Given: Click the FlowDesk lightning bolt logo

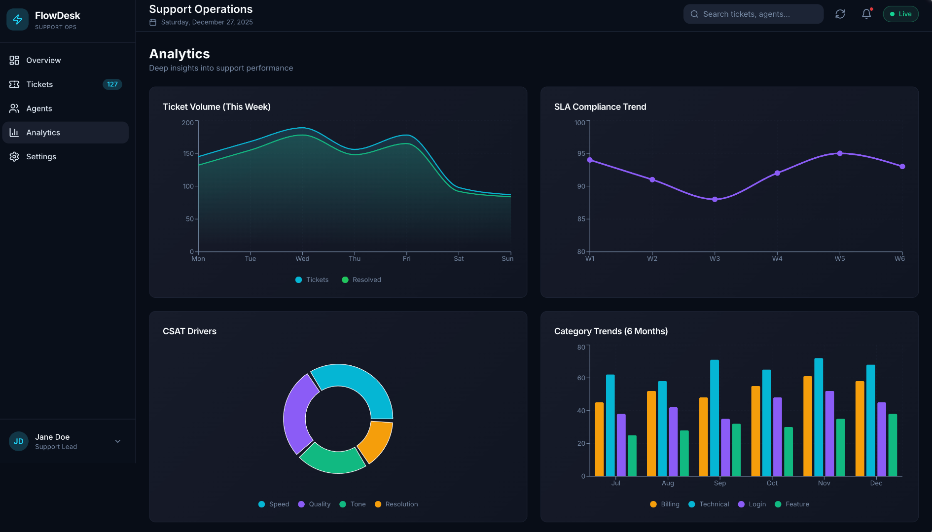Looking at the screenshot, I should 18,19.
